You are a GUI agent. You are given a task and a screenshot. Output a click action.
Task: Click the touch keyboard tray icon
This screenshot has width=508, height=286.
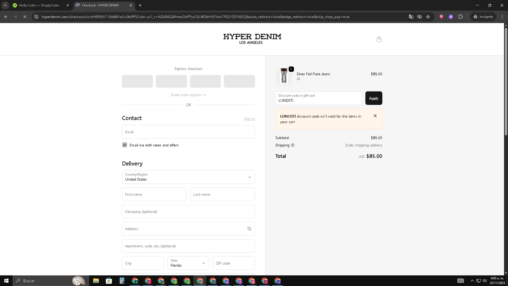[x=461, y=281]
